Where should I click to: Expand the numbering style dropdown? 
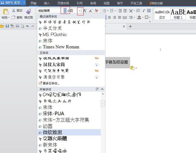click(115, 11)
